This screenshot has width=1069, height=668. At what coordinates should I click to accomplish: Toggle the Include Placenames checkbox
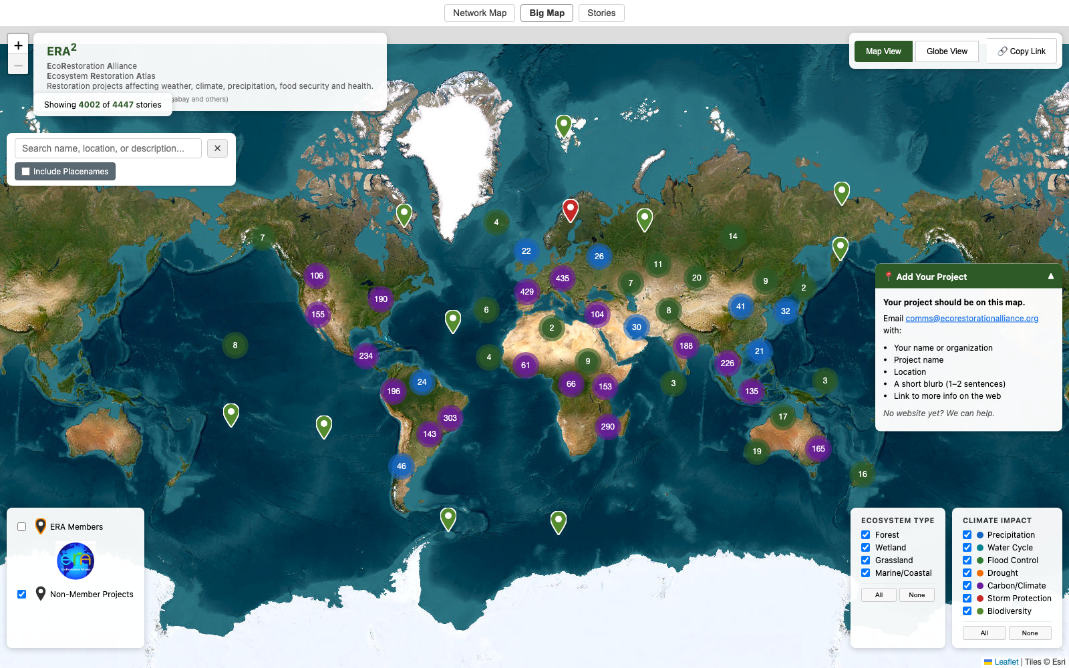click(x=26, y=172)
